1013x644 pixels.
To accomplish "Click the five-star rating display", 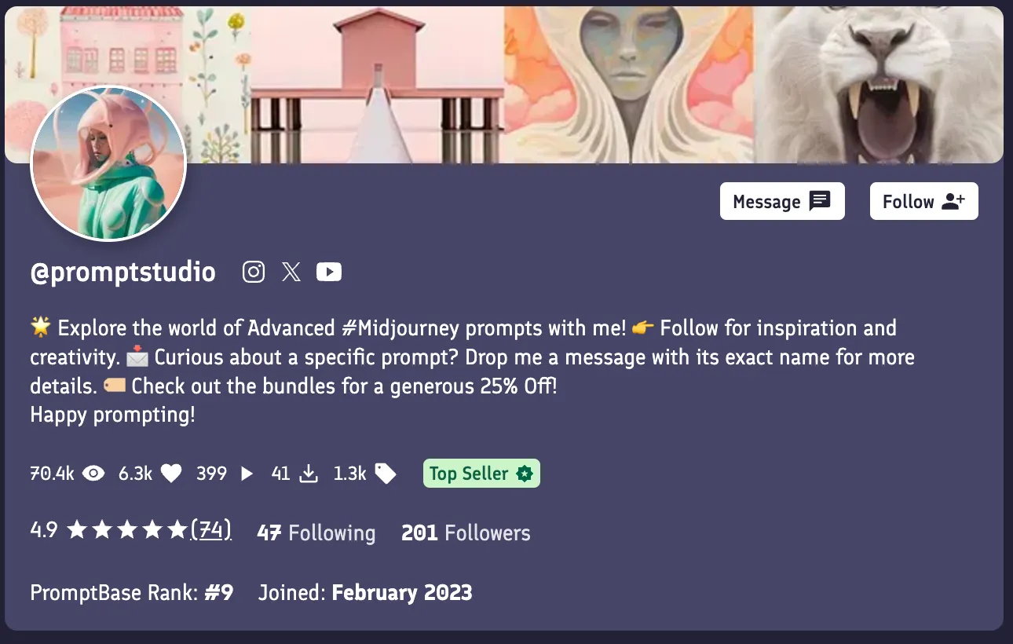I will [x=127, y=530].
